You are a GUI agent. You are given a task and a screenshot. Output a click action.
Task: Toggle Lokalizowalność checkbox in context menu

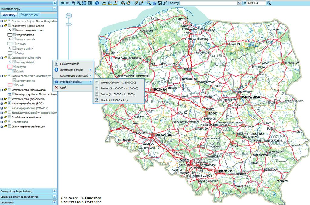(56, 64)
